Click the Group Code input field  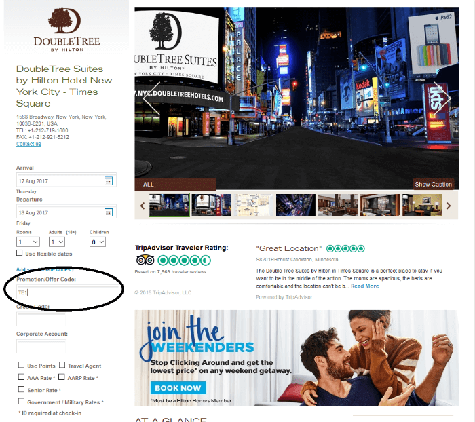pyautogui.click(x=41, y=320)
